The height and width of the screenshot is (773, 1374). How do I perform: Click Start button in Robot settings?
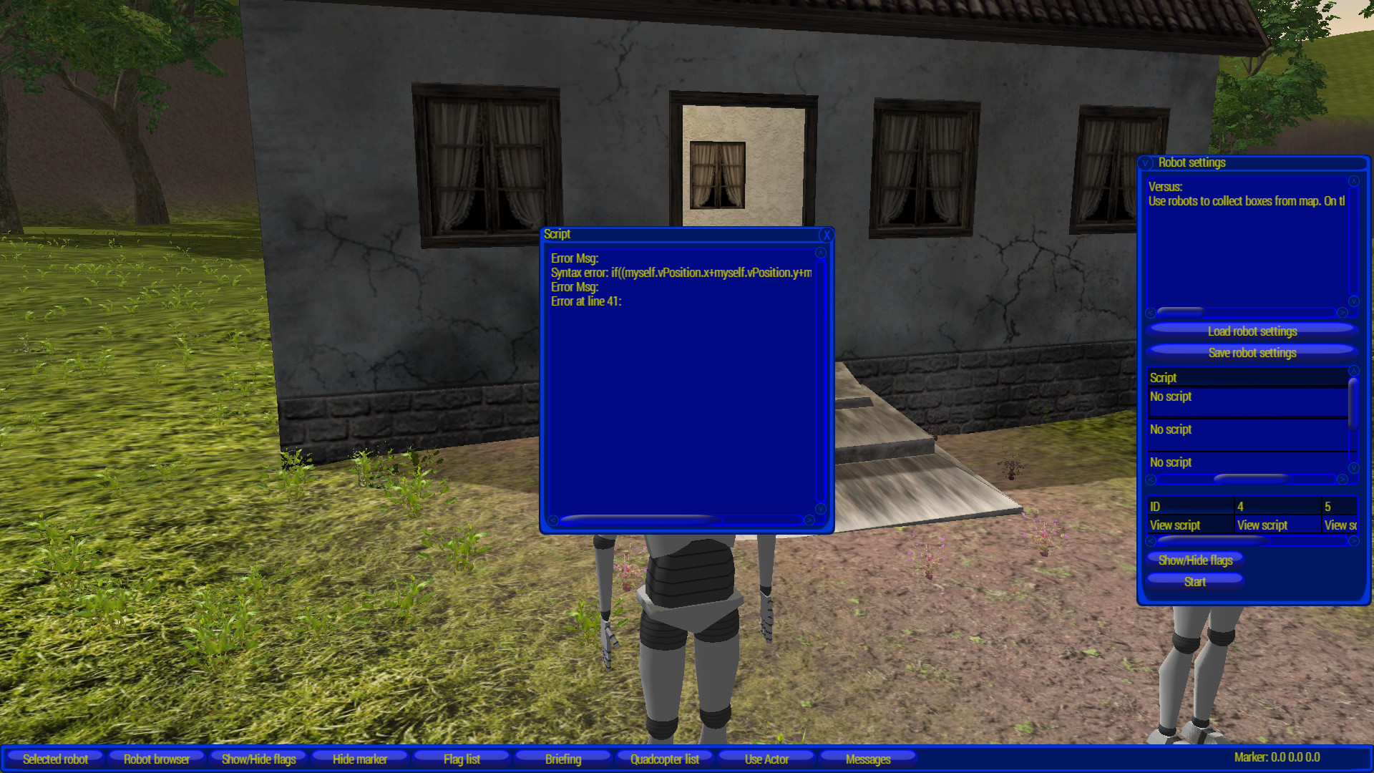1194,581
